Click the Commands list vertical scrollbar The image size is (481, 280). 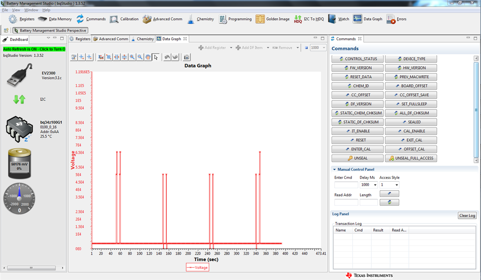tap(476, 109)
